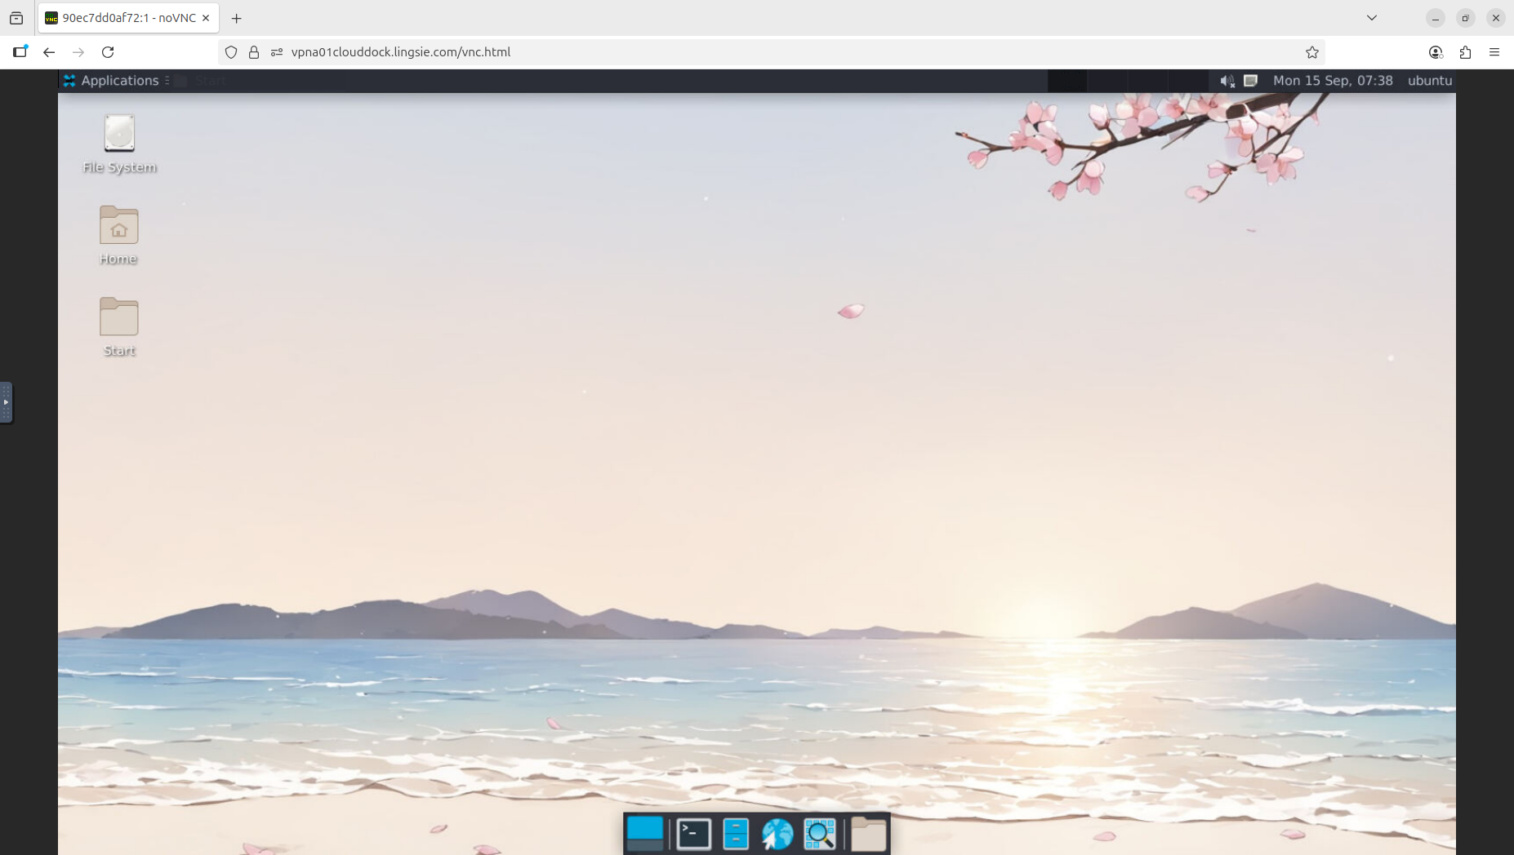This screenshot has width=1514, height=855.
Task: Open the folder icon in the dock
Action: 868,834
